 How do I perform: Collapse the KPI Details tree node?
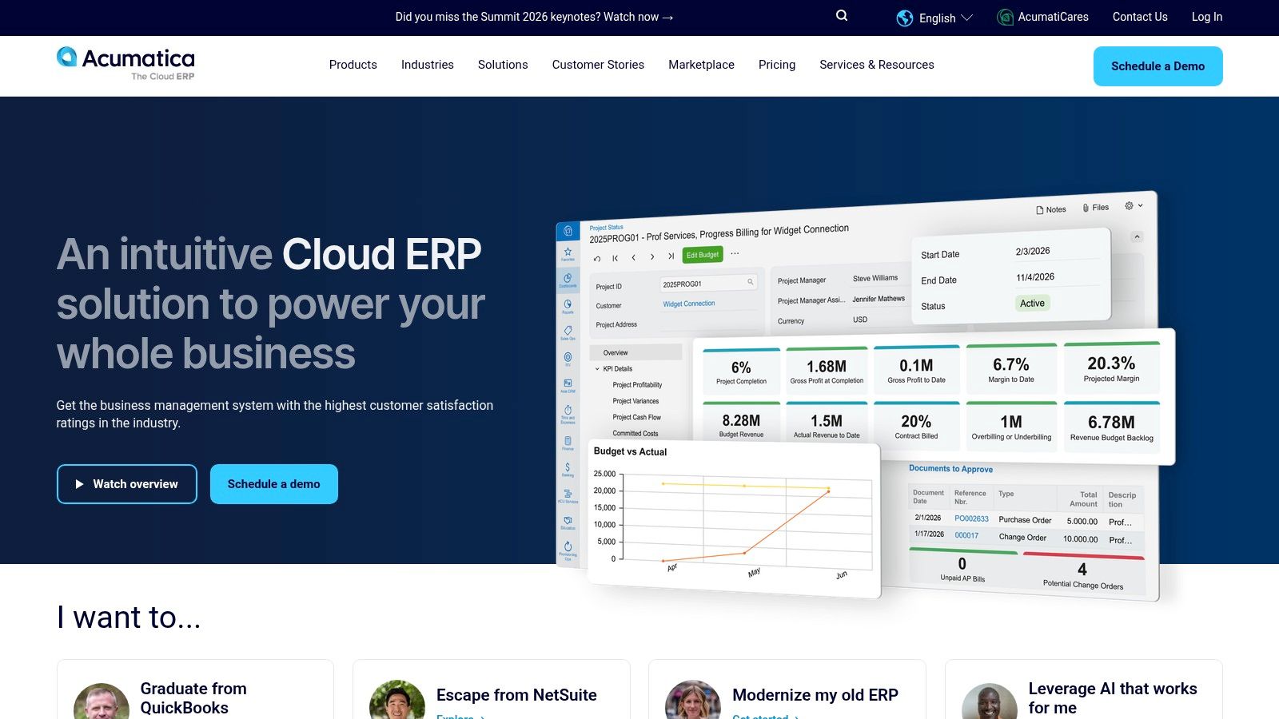click(x=597, y=369)
